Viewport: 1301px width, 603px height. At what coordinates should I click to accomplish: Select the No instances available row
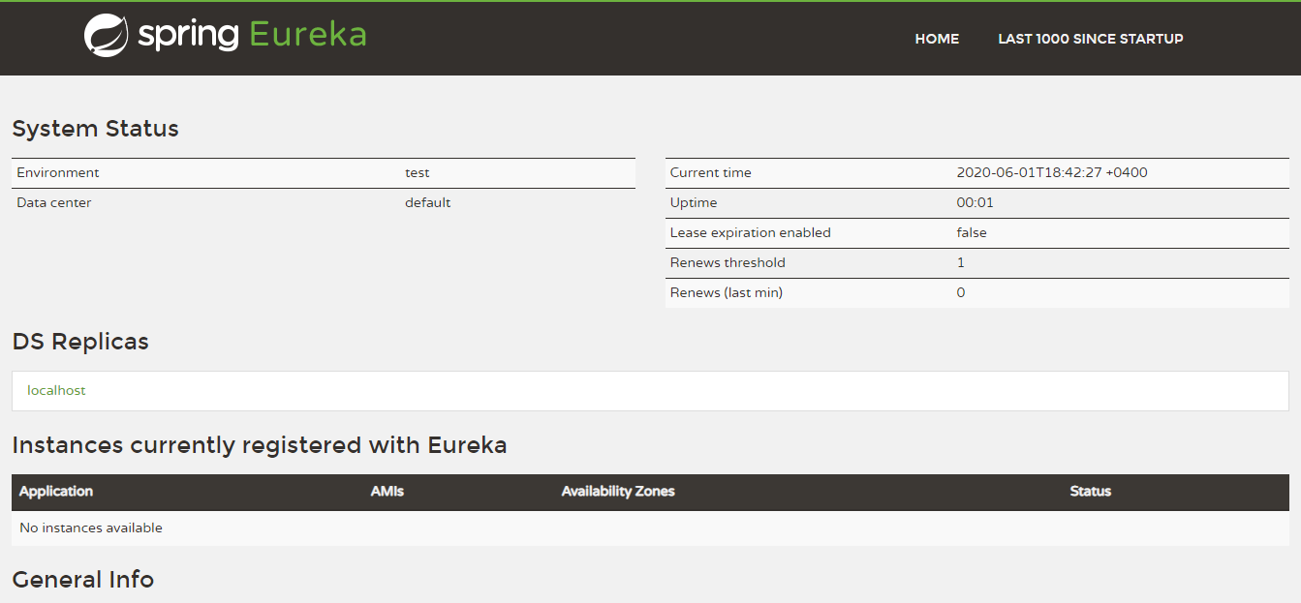point(650,528)
